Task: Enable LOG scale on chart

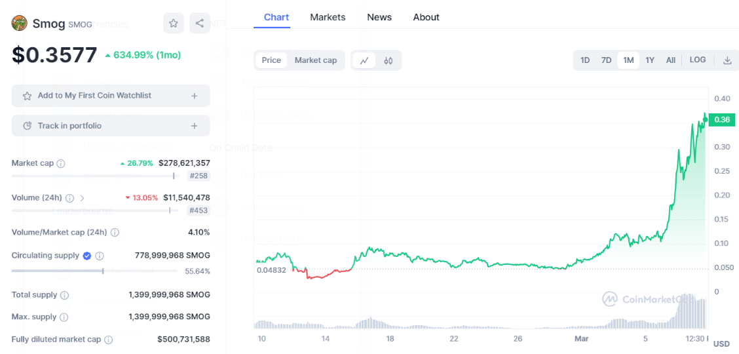Action: tap(698, 60)
